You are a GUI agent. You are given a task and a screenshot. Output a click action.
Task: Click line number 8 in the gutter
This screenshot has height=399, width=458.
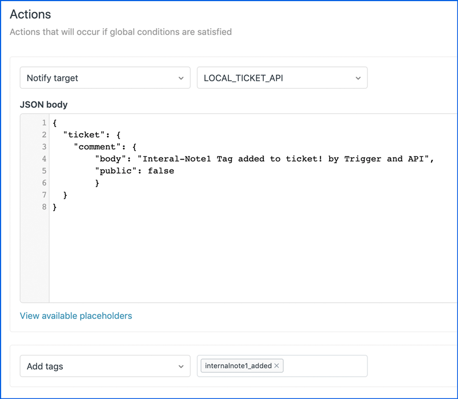pyautogui.click(x=44, y=207)
